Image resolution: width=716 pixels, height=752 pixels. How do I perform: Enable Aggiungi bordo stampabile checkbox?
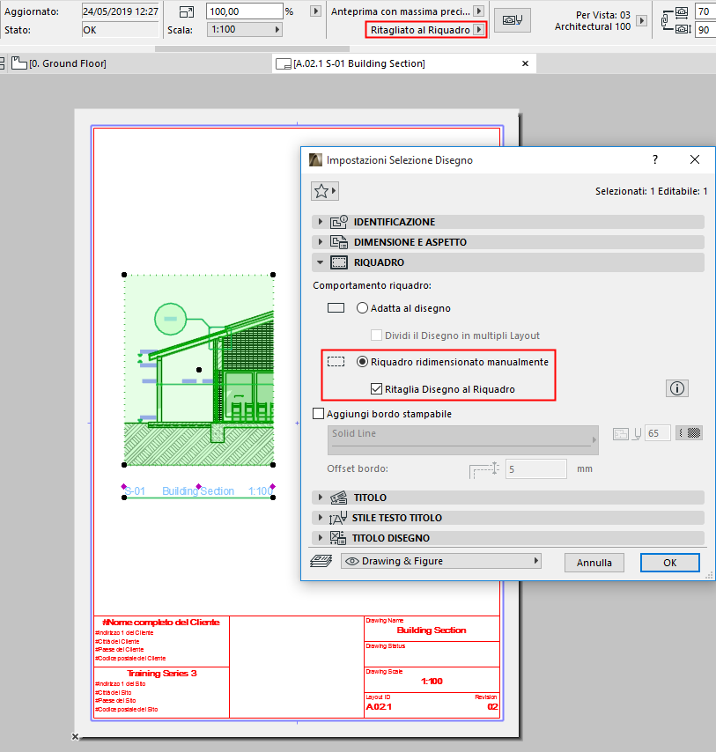(318, 413)
